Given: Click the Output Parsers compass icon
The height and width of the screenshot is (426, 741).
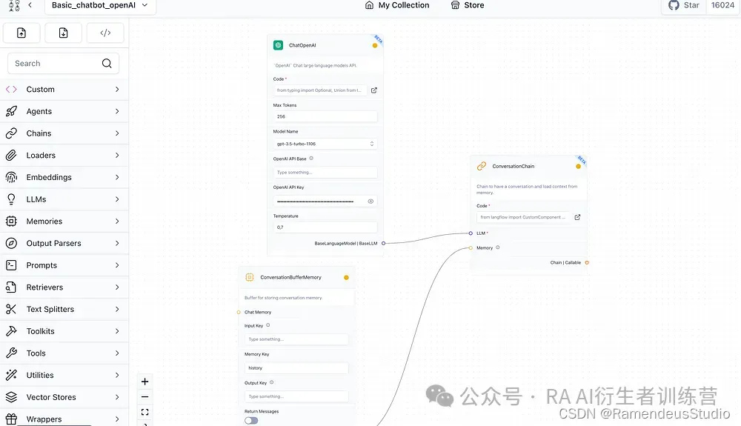Looking at the screenshot, I should coord(11,243).
